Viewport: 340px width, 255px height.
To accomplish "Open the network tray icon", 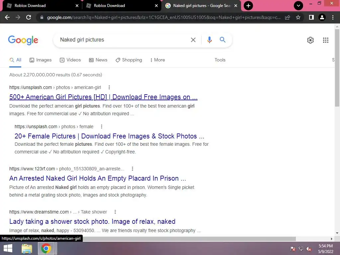I will point(301,249).
